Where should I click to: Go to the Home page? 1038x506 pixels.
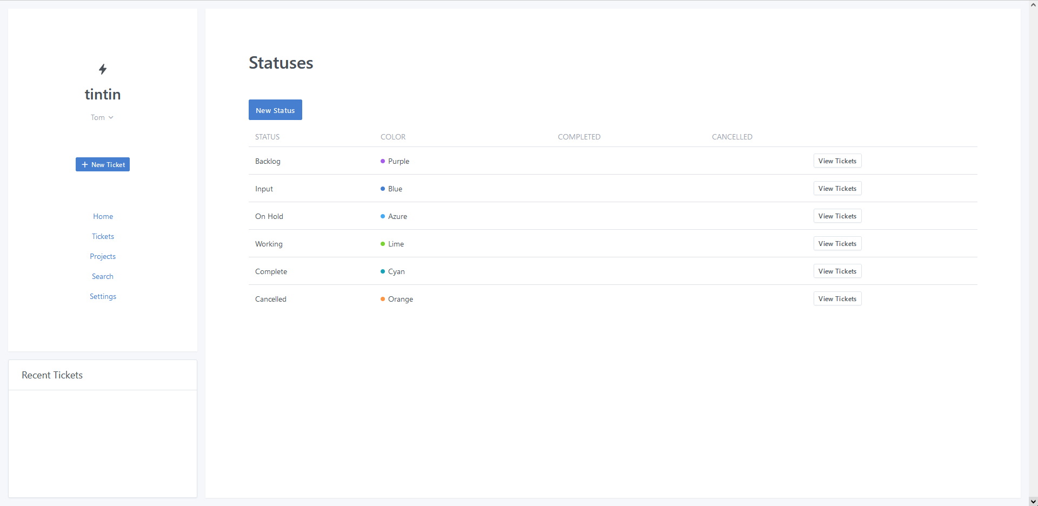103,216
